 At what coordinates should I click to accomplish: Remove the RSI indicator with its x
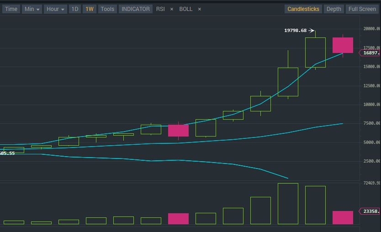(x=172, y=9)
